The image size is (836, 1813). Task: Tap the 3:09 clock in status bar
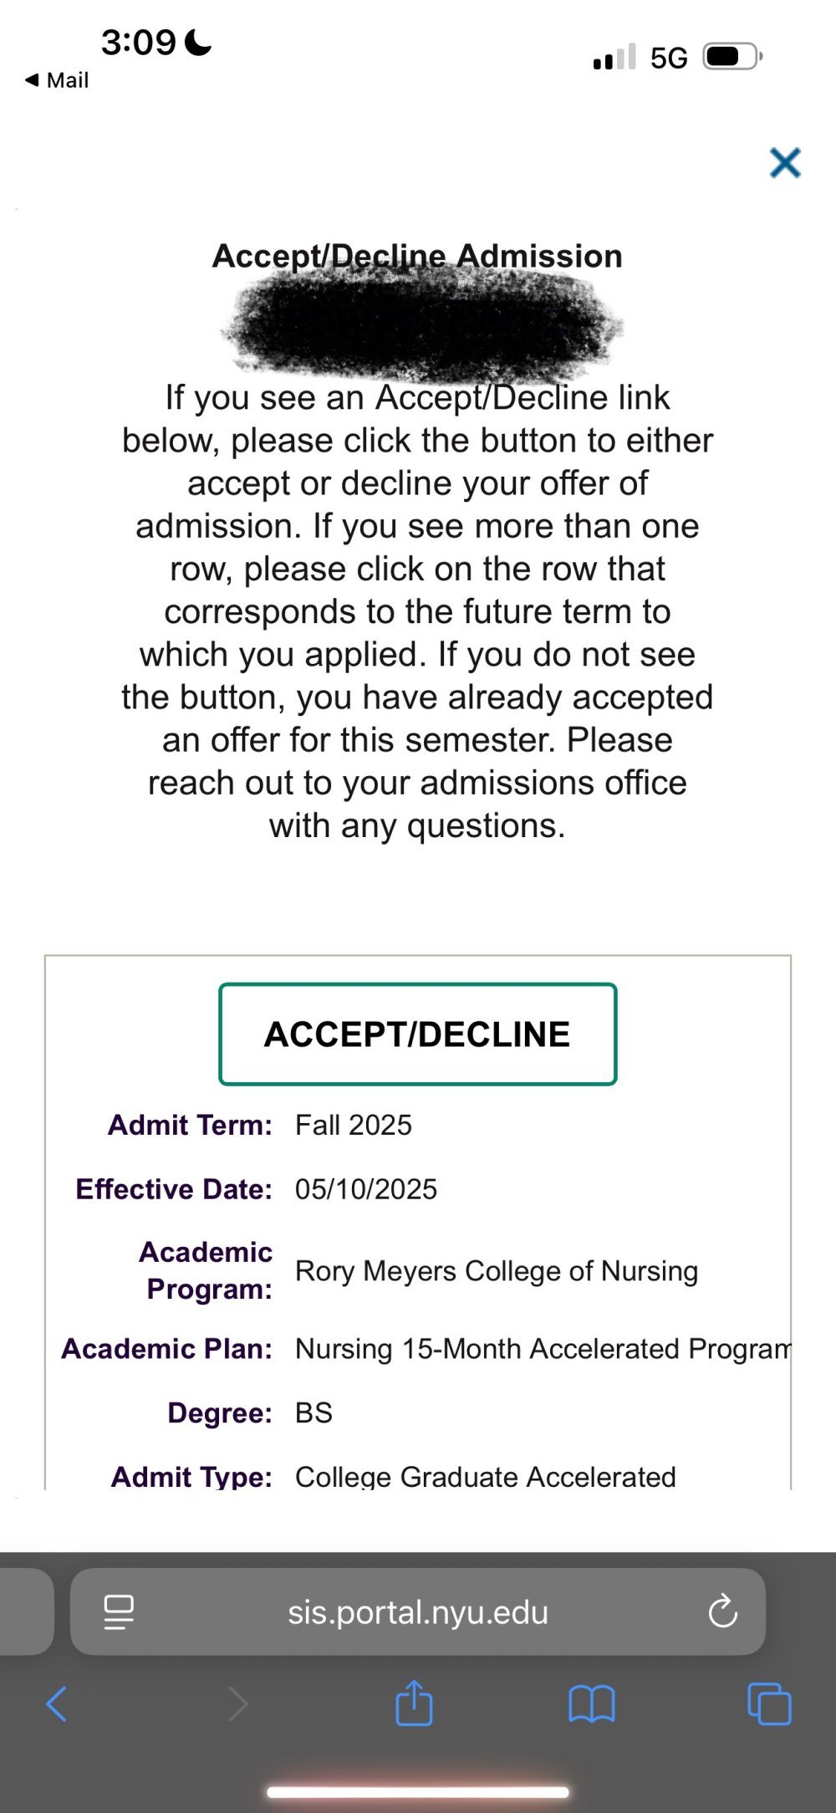[139, 42]
